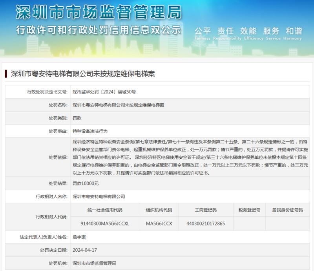This screenshot has width=314, height=271.
Task: Select the fine amount 罚款10000元
Action: [86, 183]
